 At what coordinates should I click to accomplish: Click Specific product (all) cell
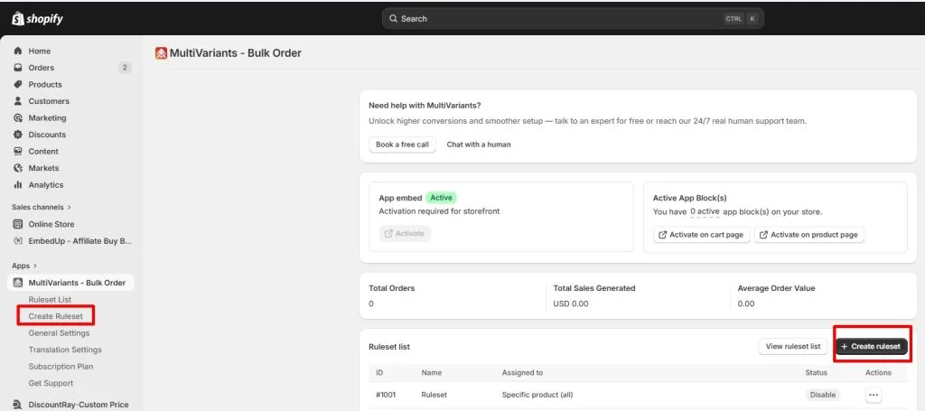[x=537, y=395]
